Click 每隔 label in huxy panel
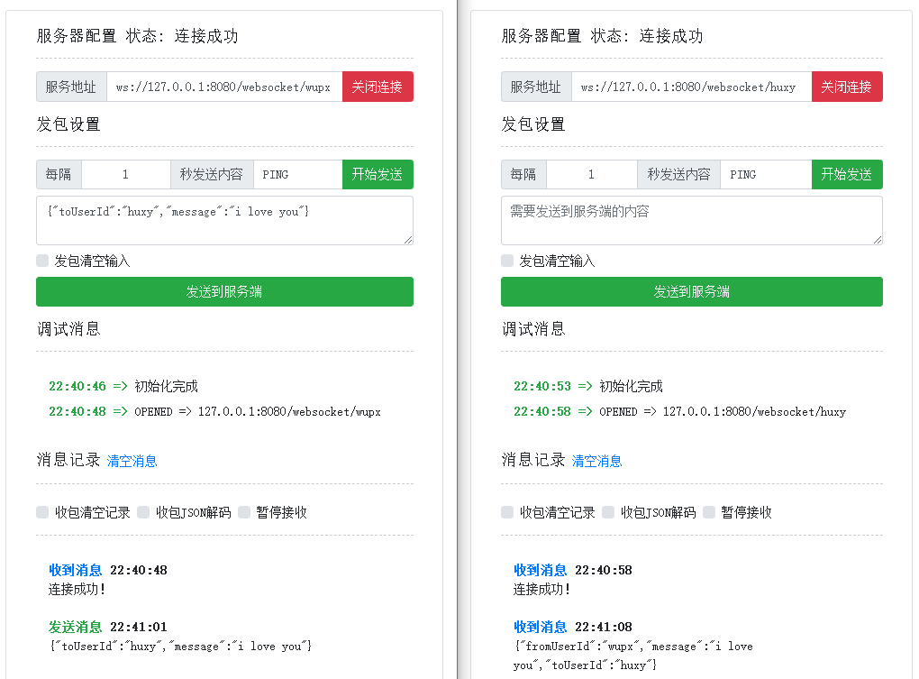The height and width of the screenshot is (679, 919). pyautogui.click(x=523, y=174)
